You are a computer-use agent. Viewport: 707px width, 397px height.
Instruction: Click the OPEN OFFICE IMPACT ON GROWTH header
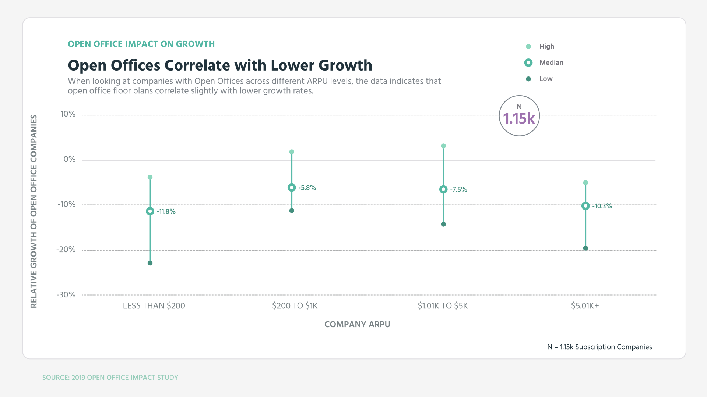pyautogui.click(x=141, y=44)
